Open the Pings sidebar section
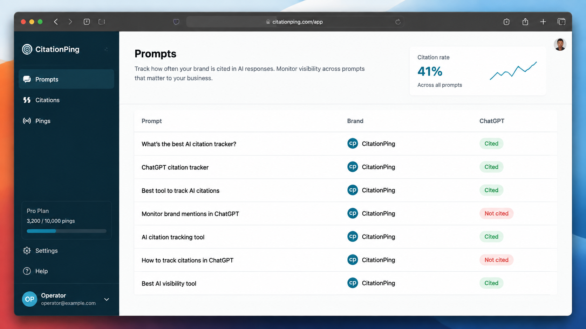 tap(66, 121)
